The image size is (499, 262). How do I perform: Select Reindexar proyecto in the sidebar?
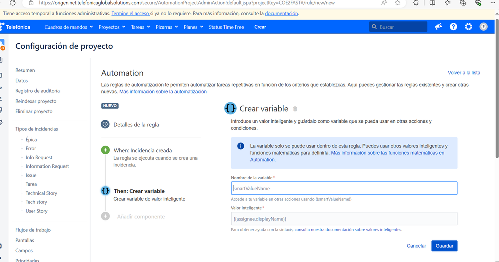pos(36,101)
